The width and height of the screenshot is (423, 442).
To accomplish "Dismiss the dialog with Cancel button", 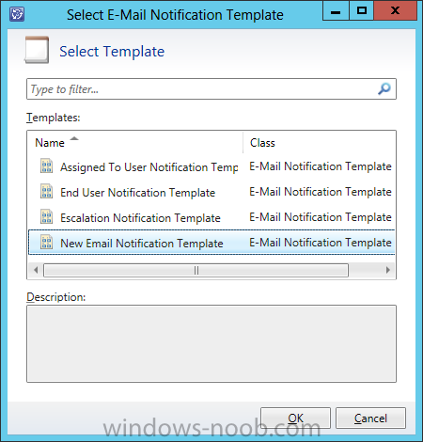I will click(x=370, y=418).
